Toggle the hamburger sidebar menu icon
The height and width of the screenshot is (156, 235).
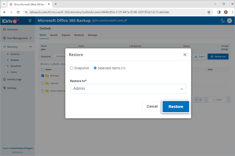[30, 21]
